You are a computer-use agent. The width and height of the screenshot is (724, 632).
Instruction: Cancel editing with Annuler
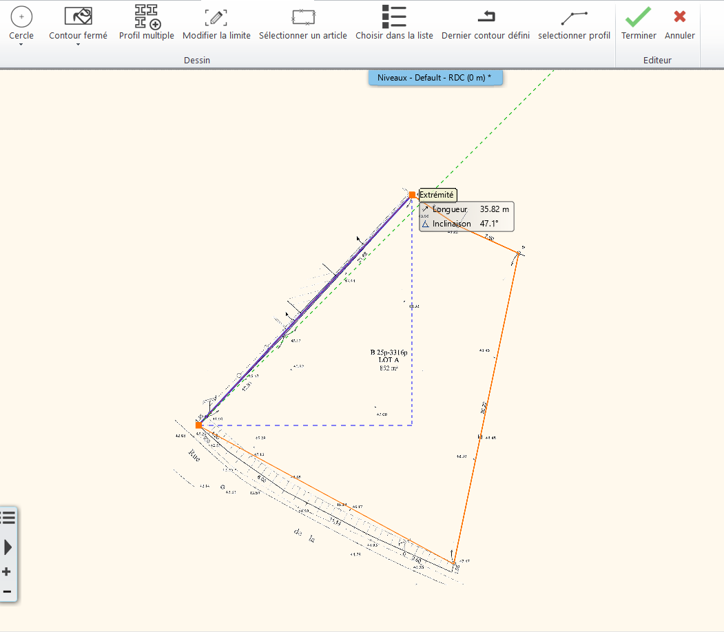(x=679, y=23)
